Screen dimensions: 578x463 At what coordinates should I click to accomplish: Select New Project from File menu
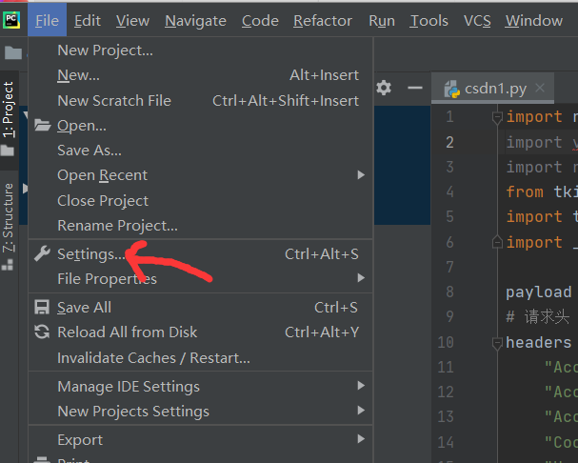coord(105,50)
